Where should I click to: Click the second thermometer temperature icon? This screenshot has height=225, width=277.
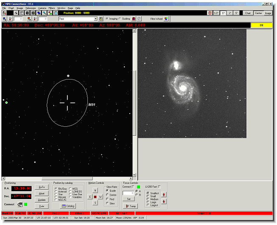point(35,19)
